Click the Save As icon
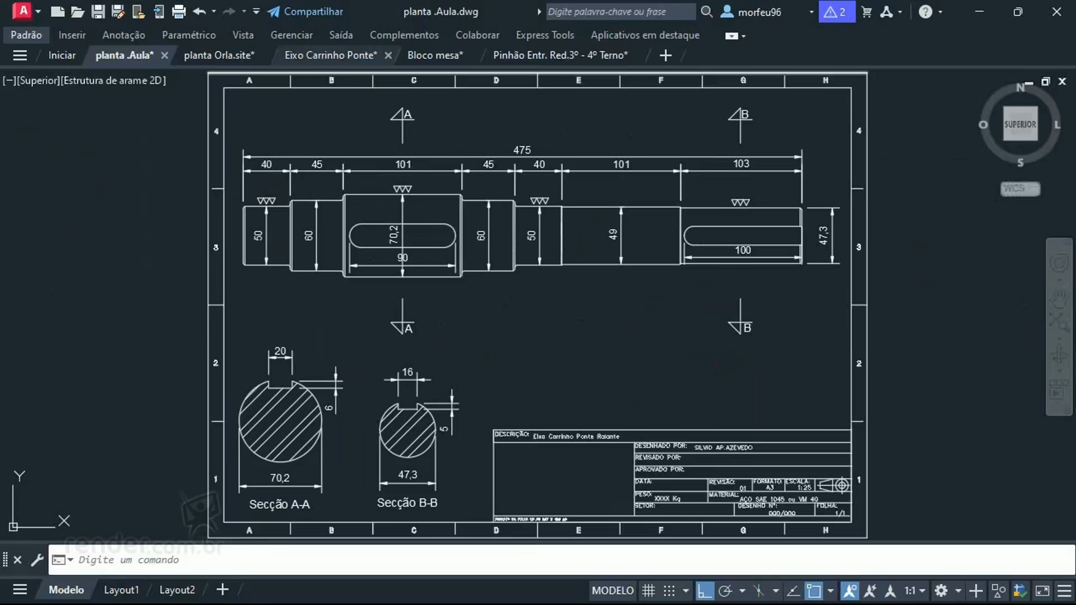 click(118, 11)
